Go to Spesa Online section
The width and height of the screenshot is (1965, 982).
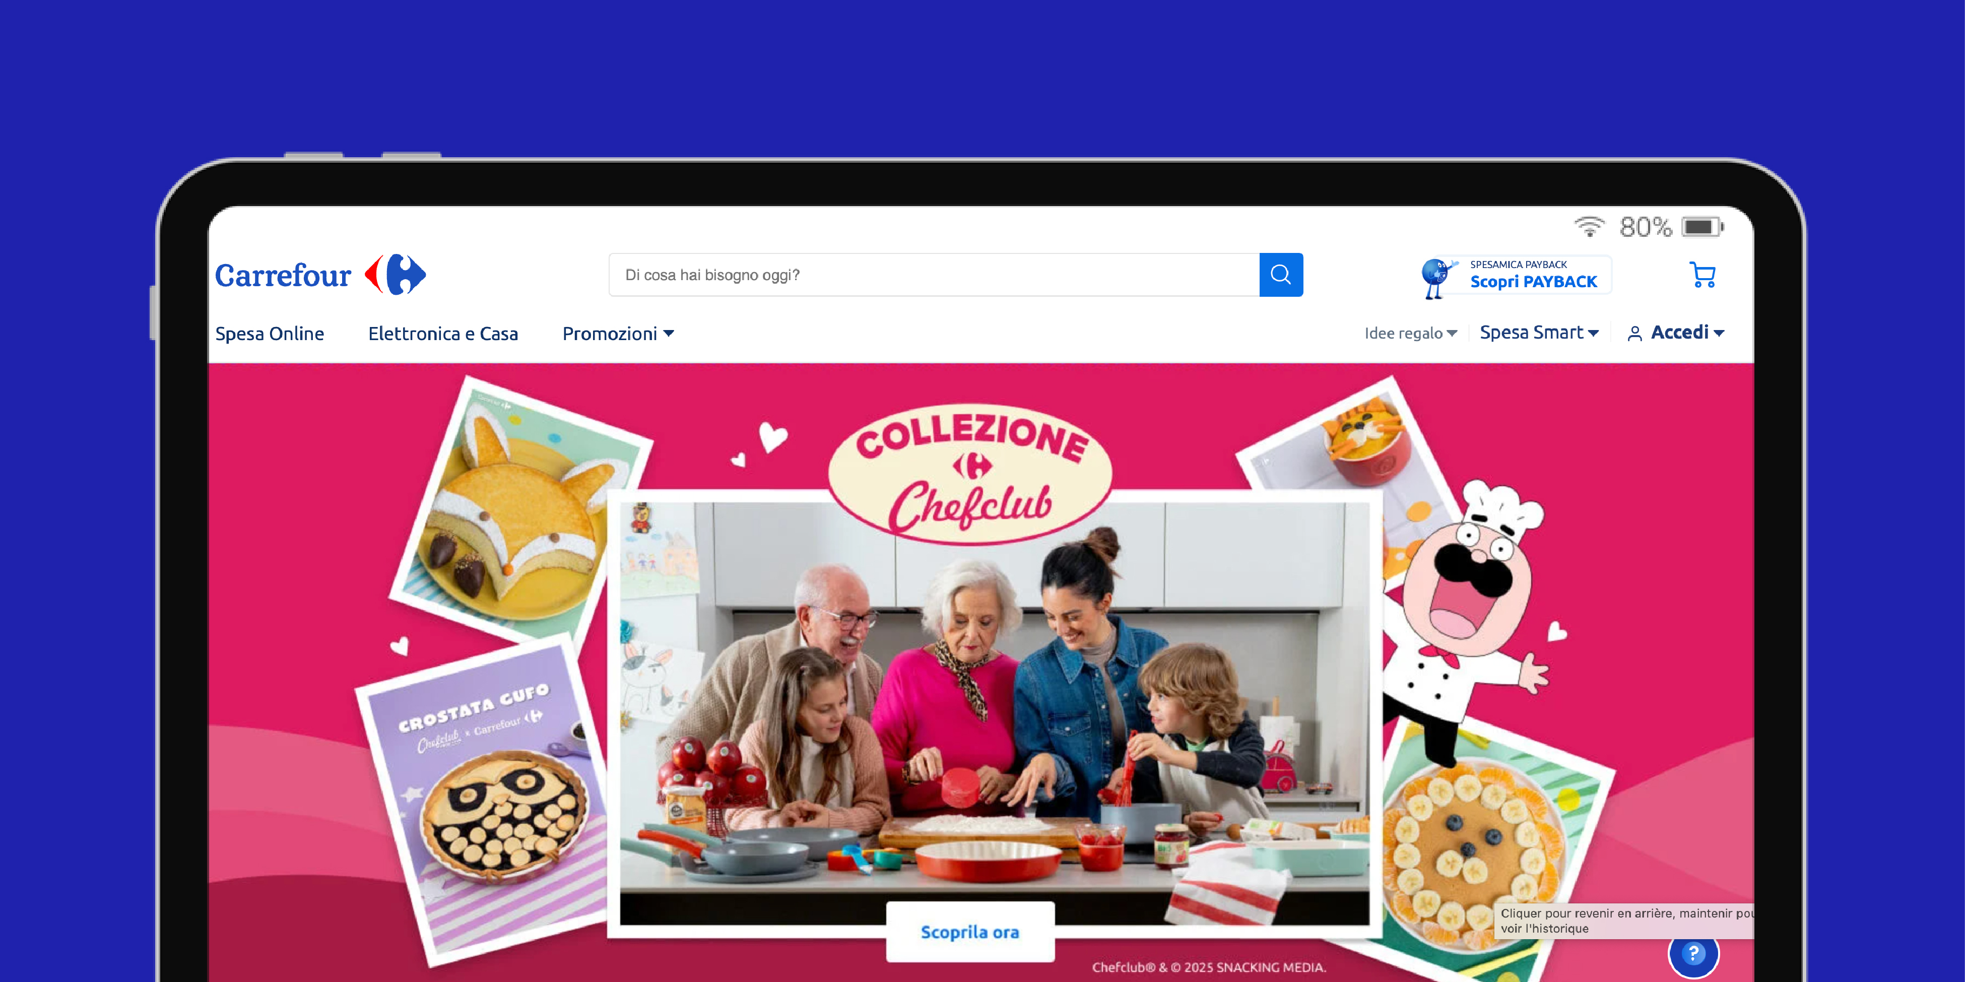(269, 334)
